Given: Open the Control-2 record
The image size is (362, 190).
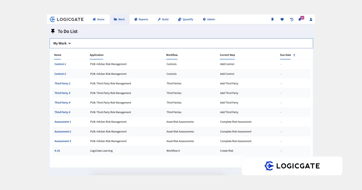Looking at the screenshot, I should 60,74.
